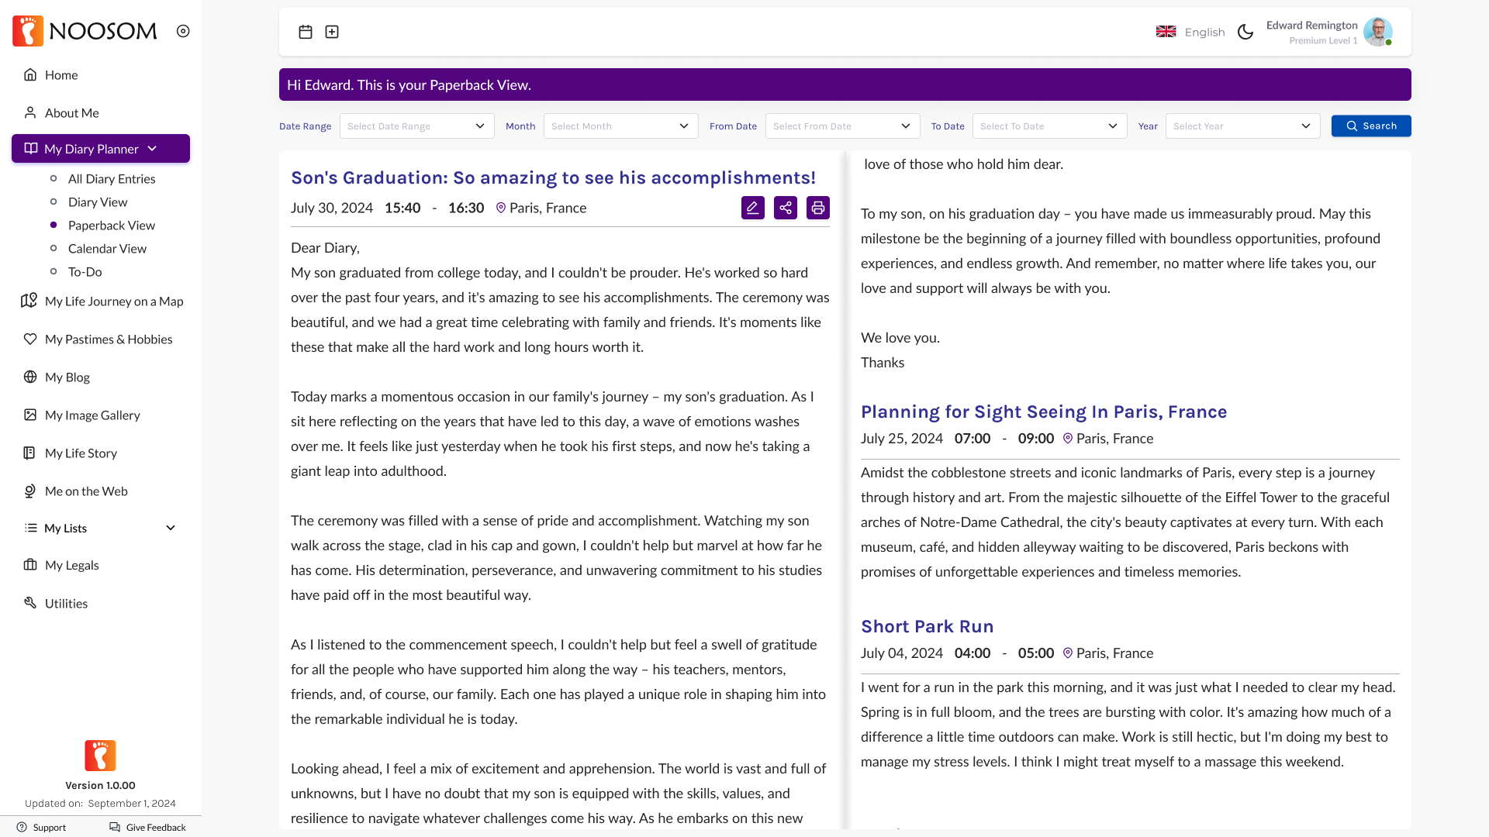Image resolution: width=1489 pixels, height=837 pixels.
Task: Open the Select Date Range dropdown
Action: (416, 126)
